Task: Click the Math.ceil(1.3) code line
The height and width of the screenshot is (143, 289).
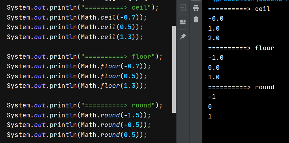Action: (75, 37)
